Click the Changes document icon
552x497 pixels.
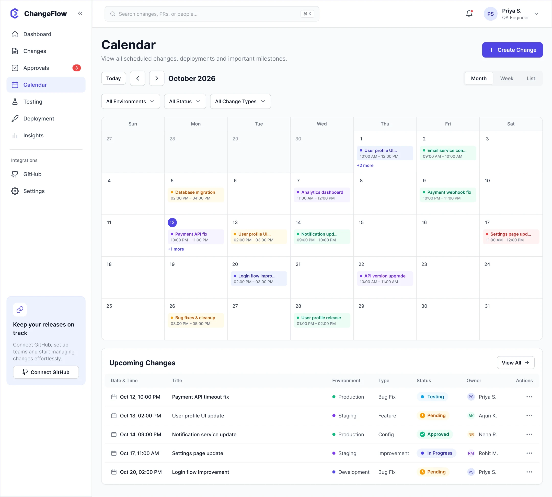(15, 51)
